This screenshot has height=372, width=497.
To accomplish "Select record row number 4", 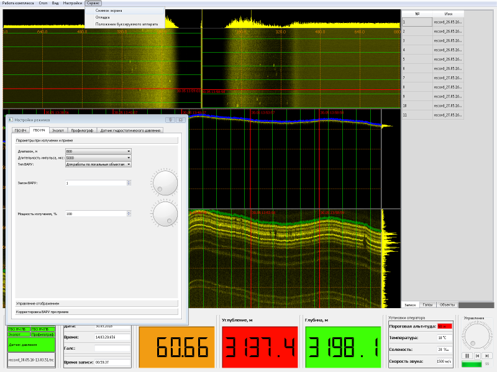I will point(433,50).
